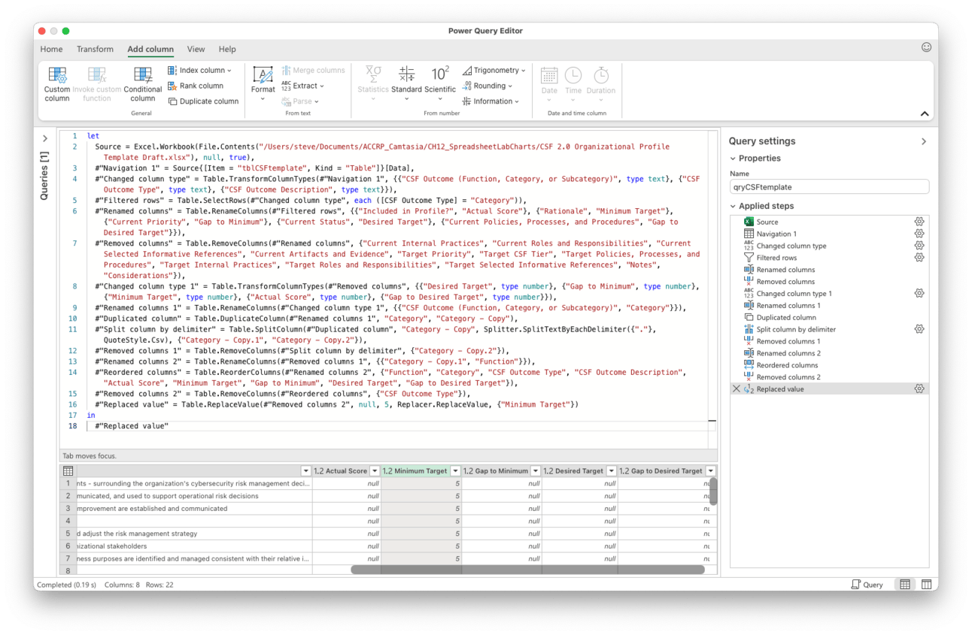Screen dimensions: 972x635
Task: Switch to schema view in status bar
Action: (926, 585)
